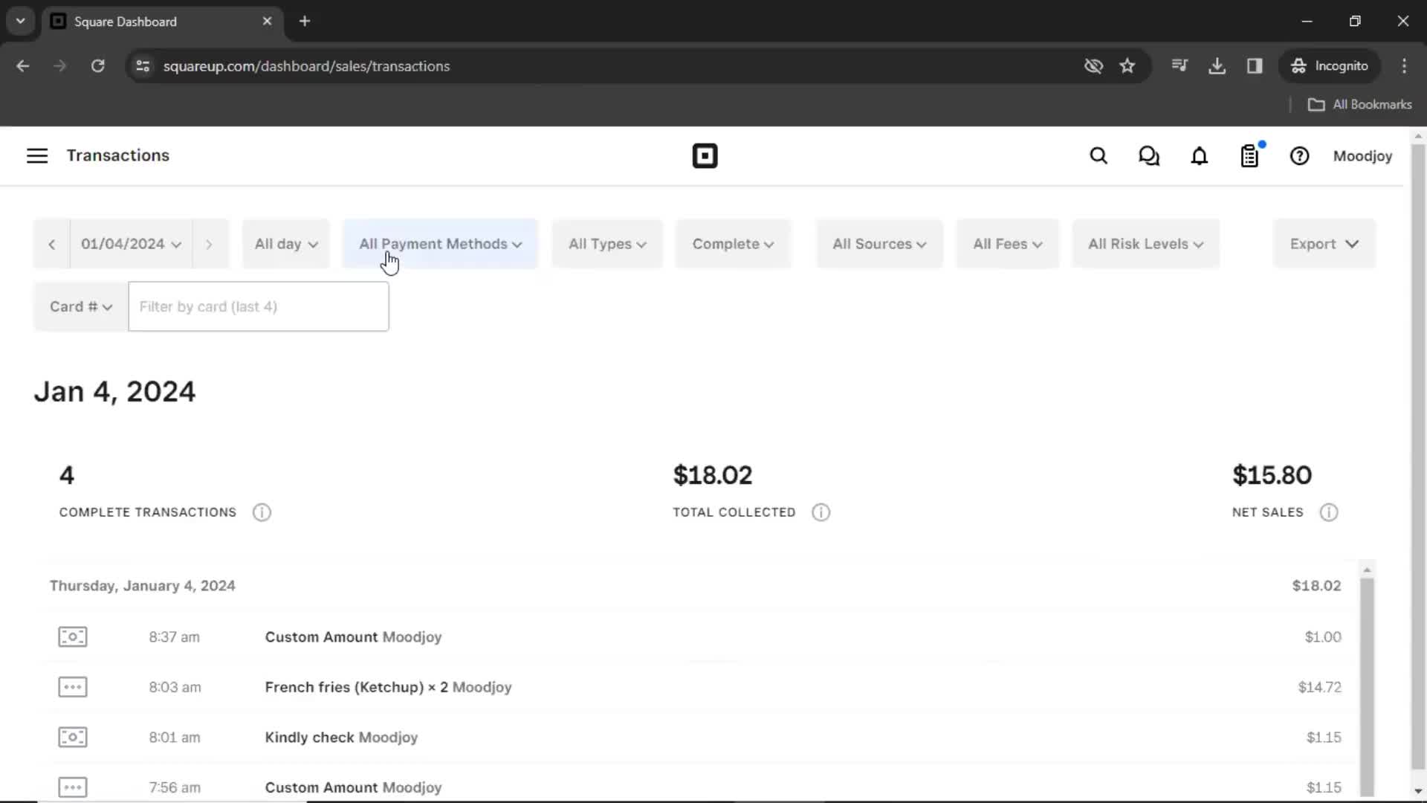The width and height of the screenshot is (1427, 803).
Task: Filter by card last 4 digits input
Action: coord(256,306)
